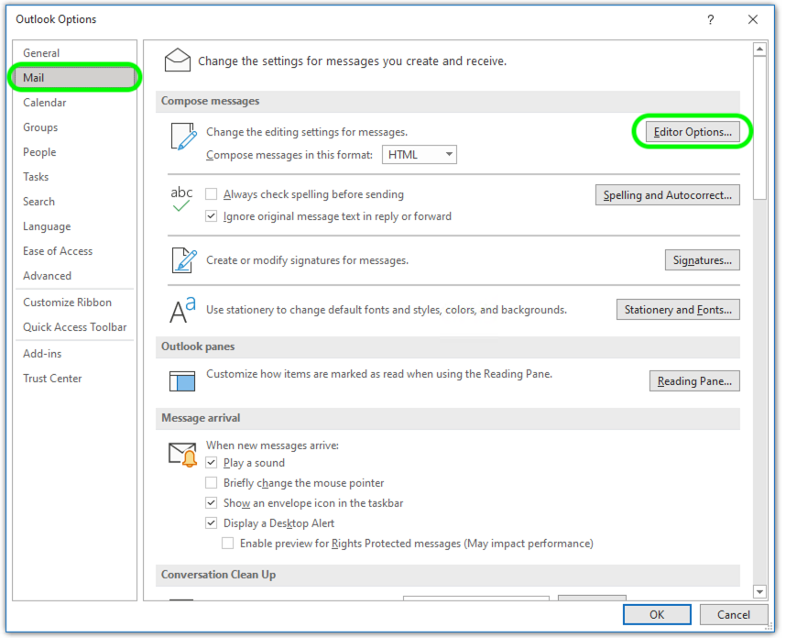Click the Editor Options button

693,132
